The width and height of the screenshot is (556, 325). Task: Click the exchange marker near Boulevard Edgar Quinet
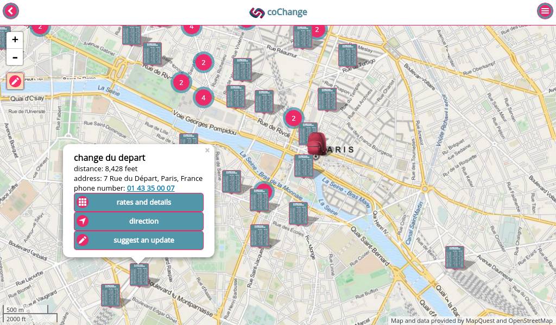tap(110, 295)
